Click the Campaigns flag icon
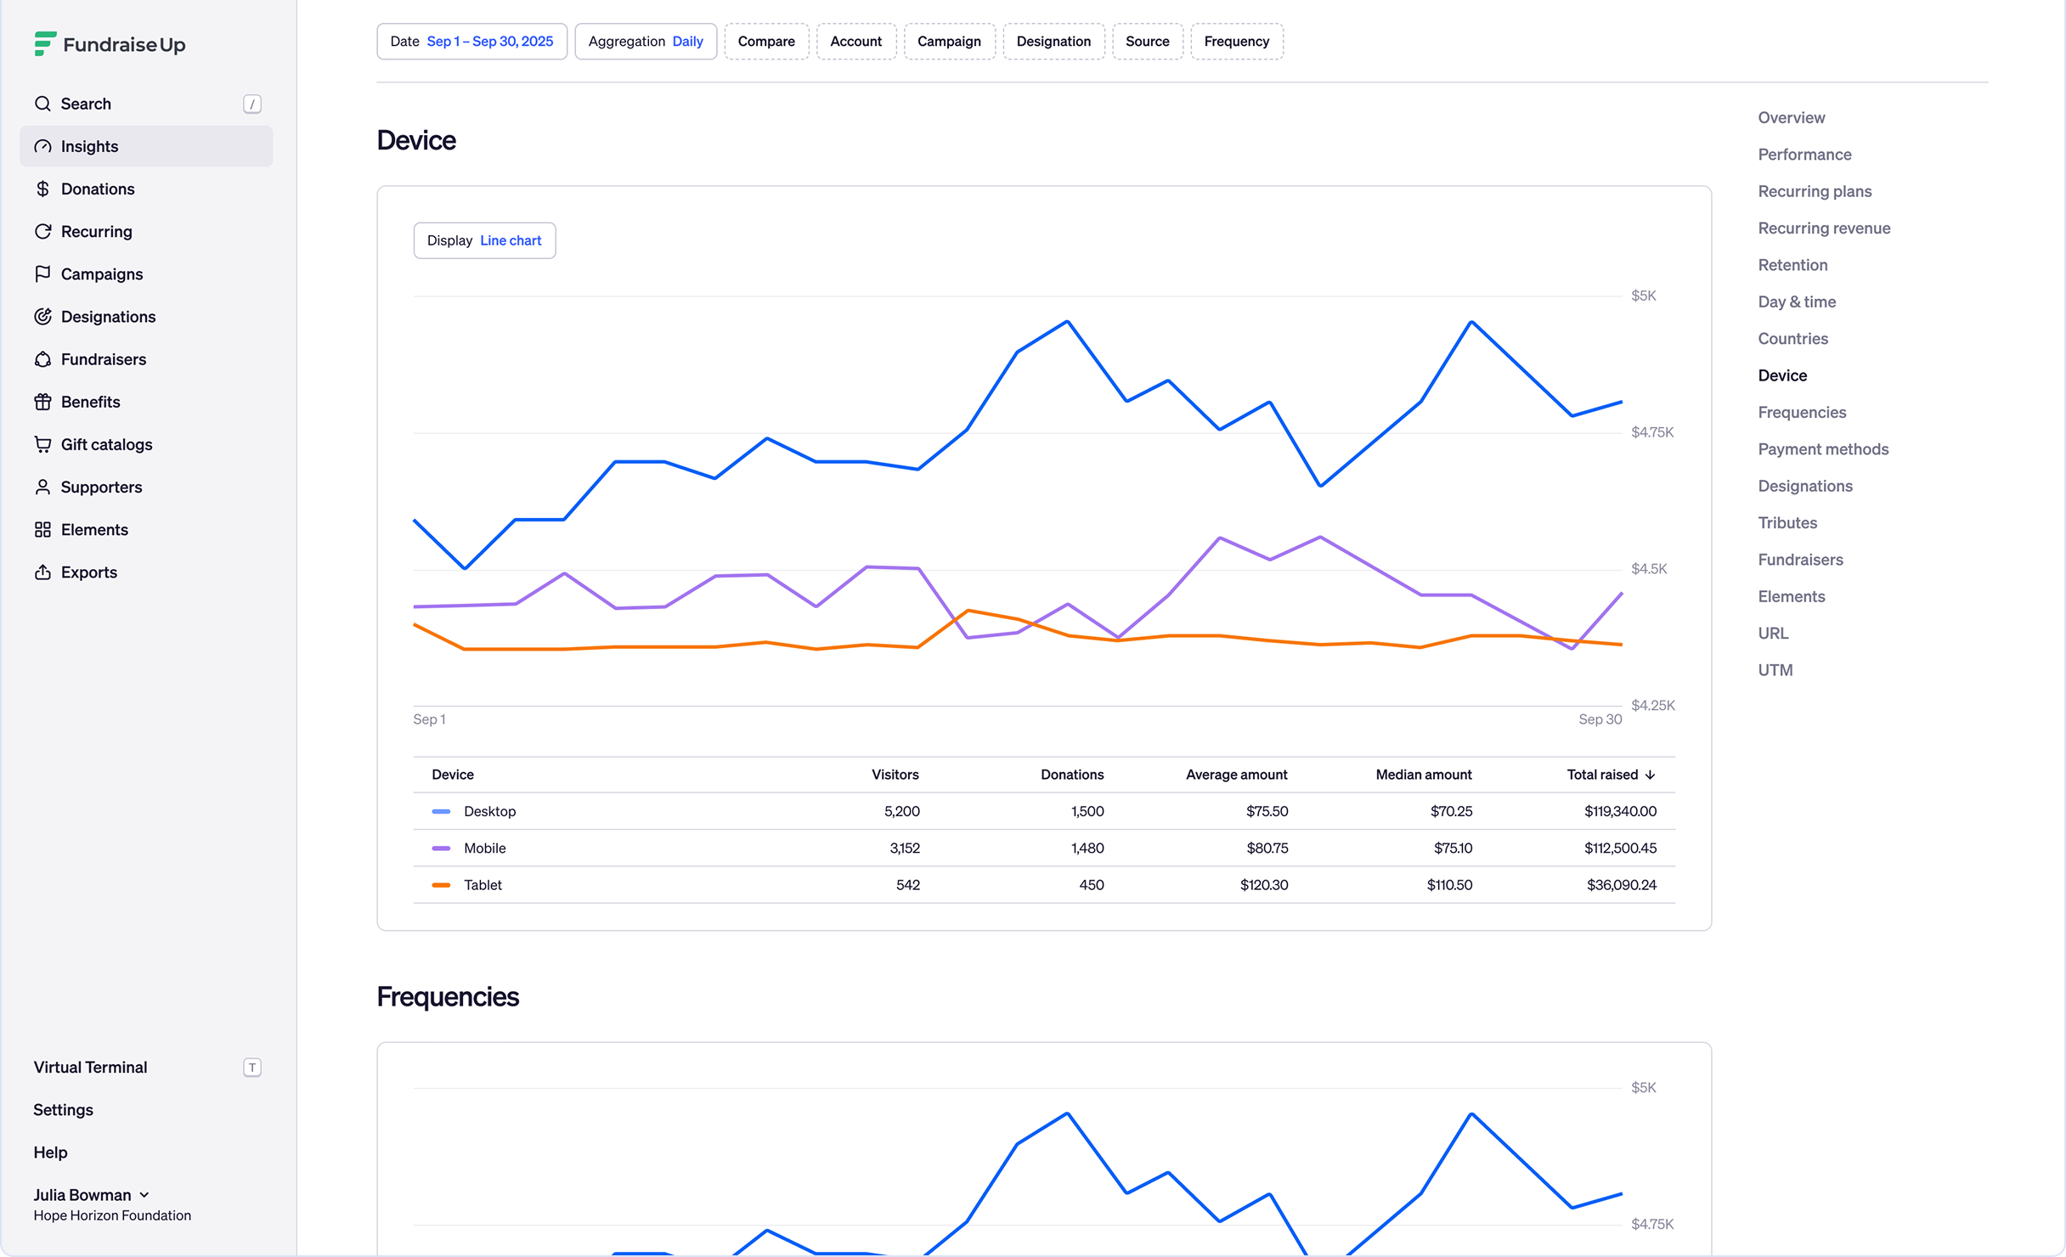This screenshot has width=2066, height=1257. [42, 273]
